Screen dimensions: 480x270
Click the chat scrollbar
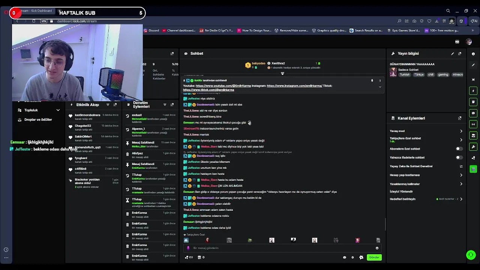(x=385, y=224)
